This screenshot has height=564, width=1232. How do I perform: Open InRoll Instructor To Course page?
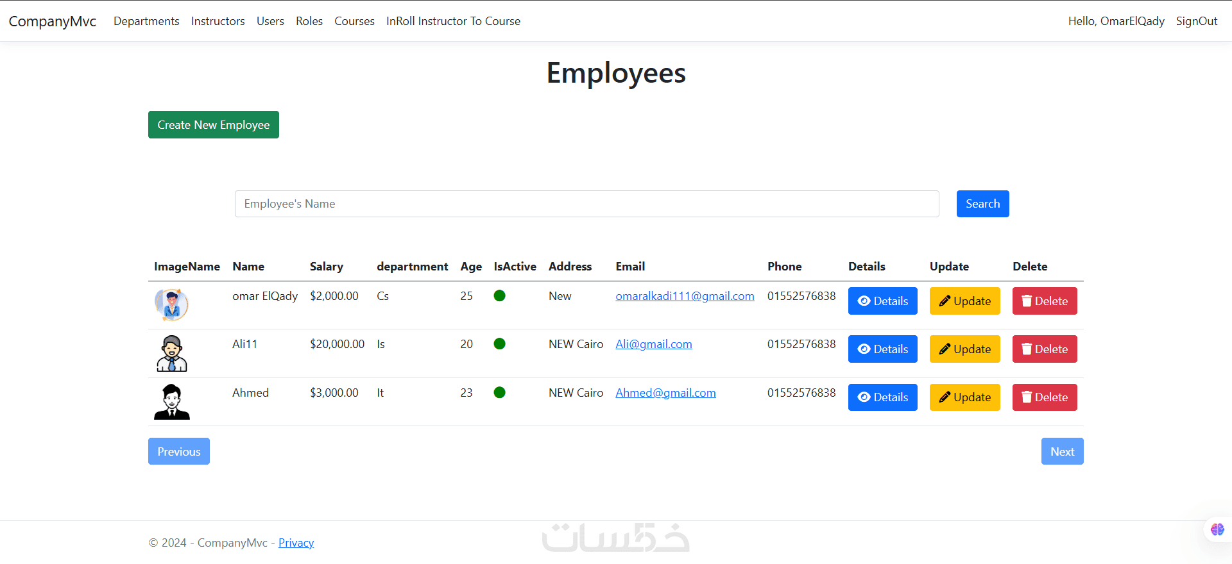point(453,21)
